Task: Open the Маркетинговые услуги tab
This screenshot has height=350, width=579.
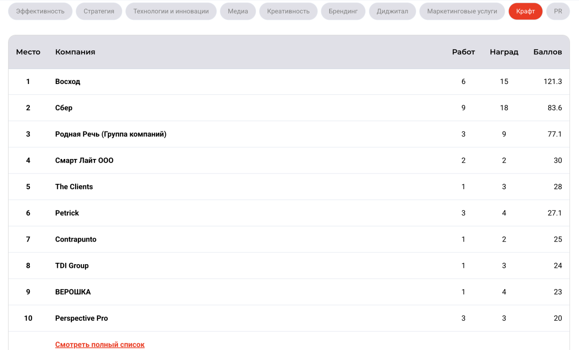Action: 462,11
